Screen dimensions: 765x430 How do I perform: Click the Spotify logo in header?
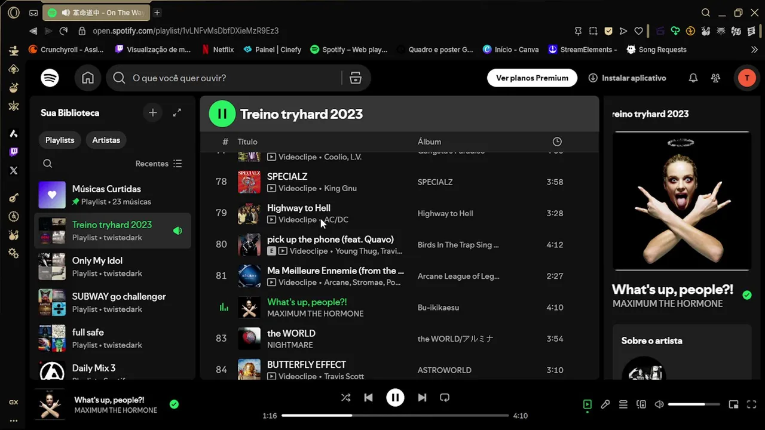coord(50,78)
